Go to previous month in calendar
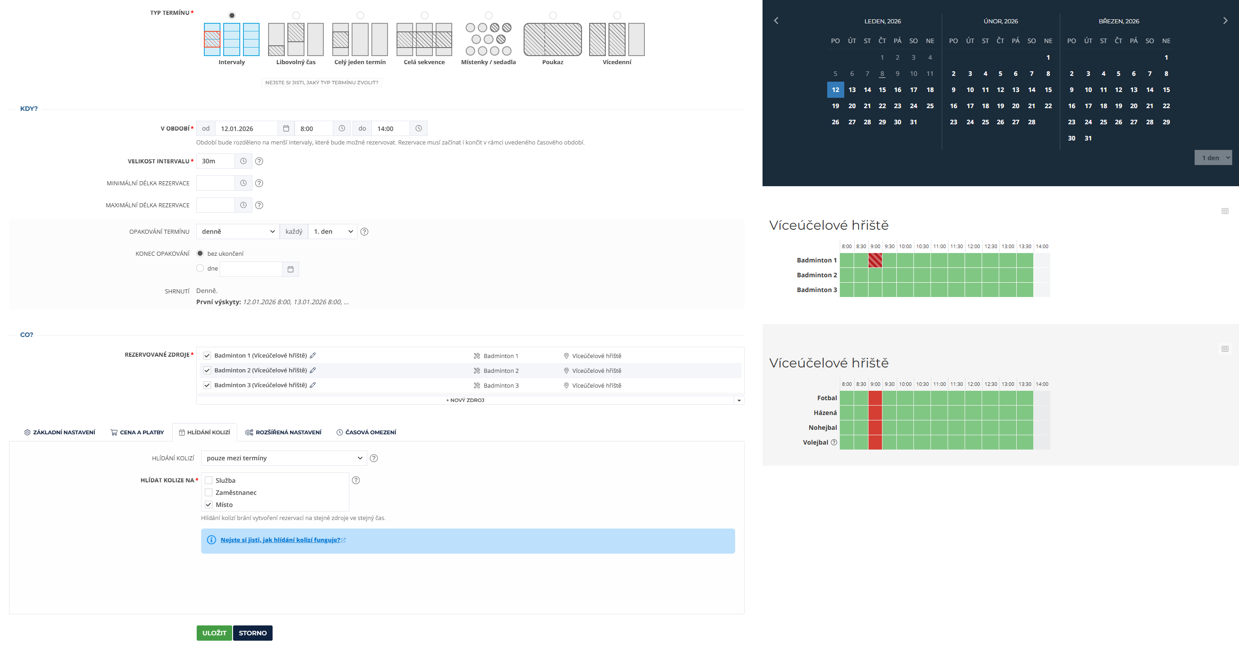 776,21
